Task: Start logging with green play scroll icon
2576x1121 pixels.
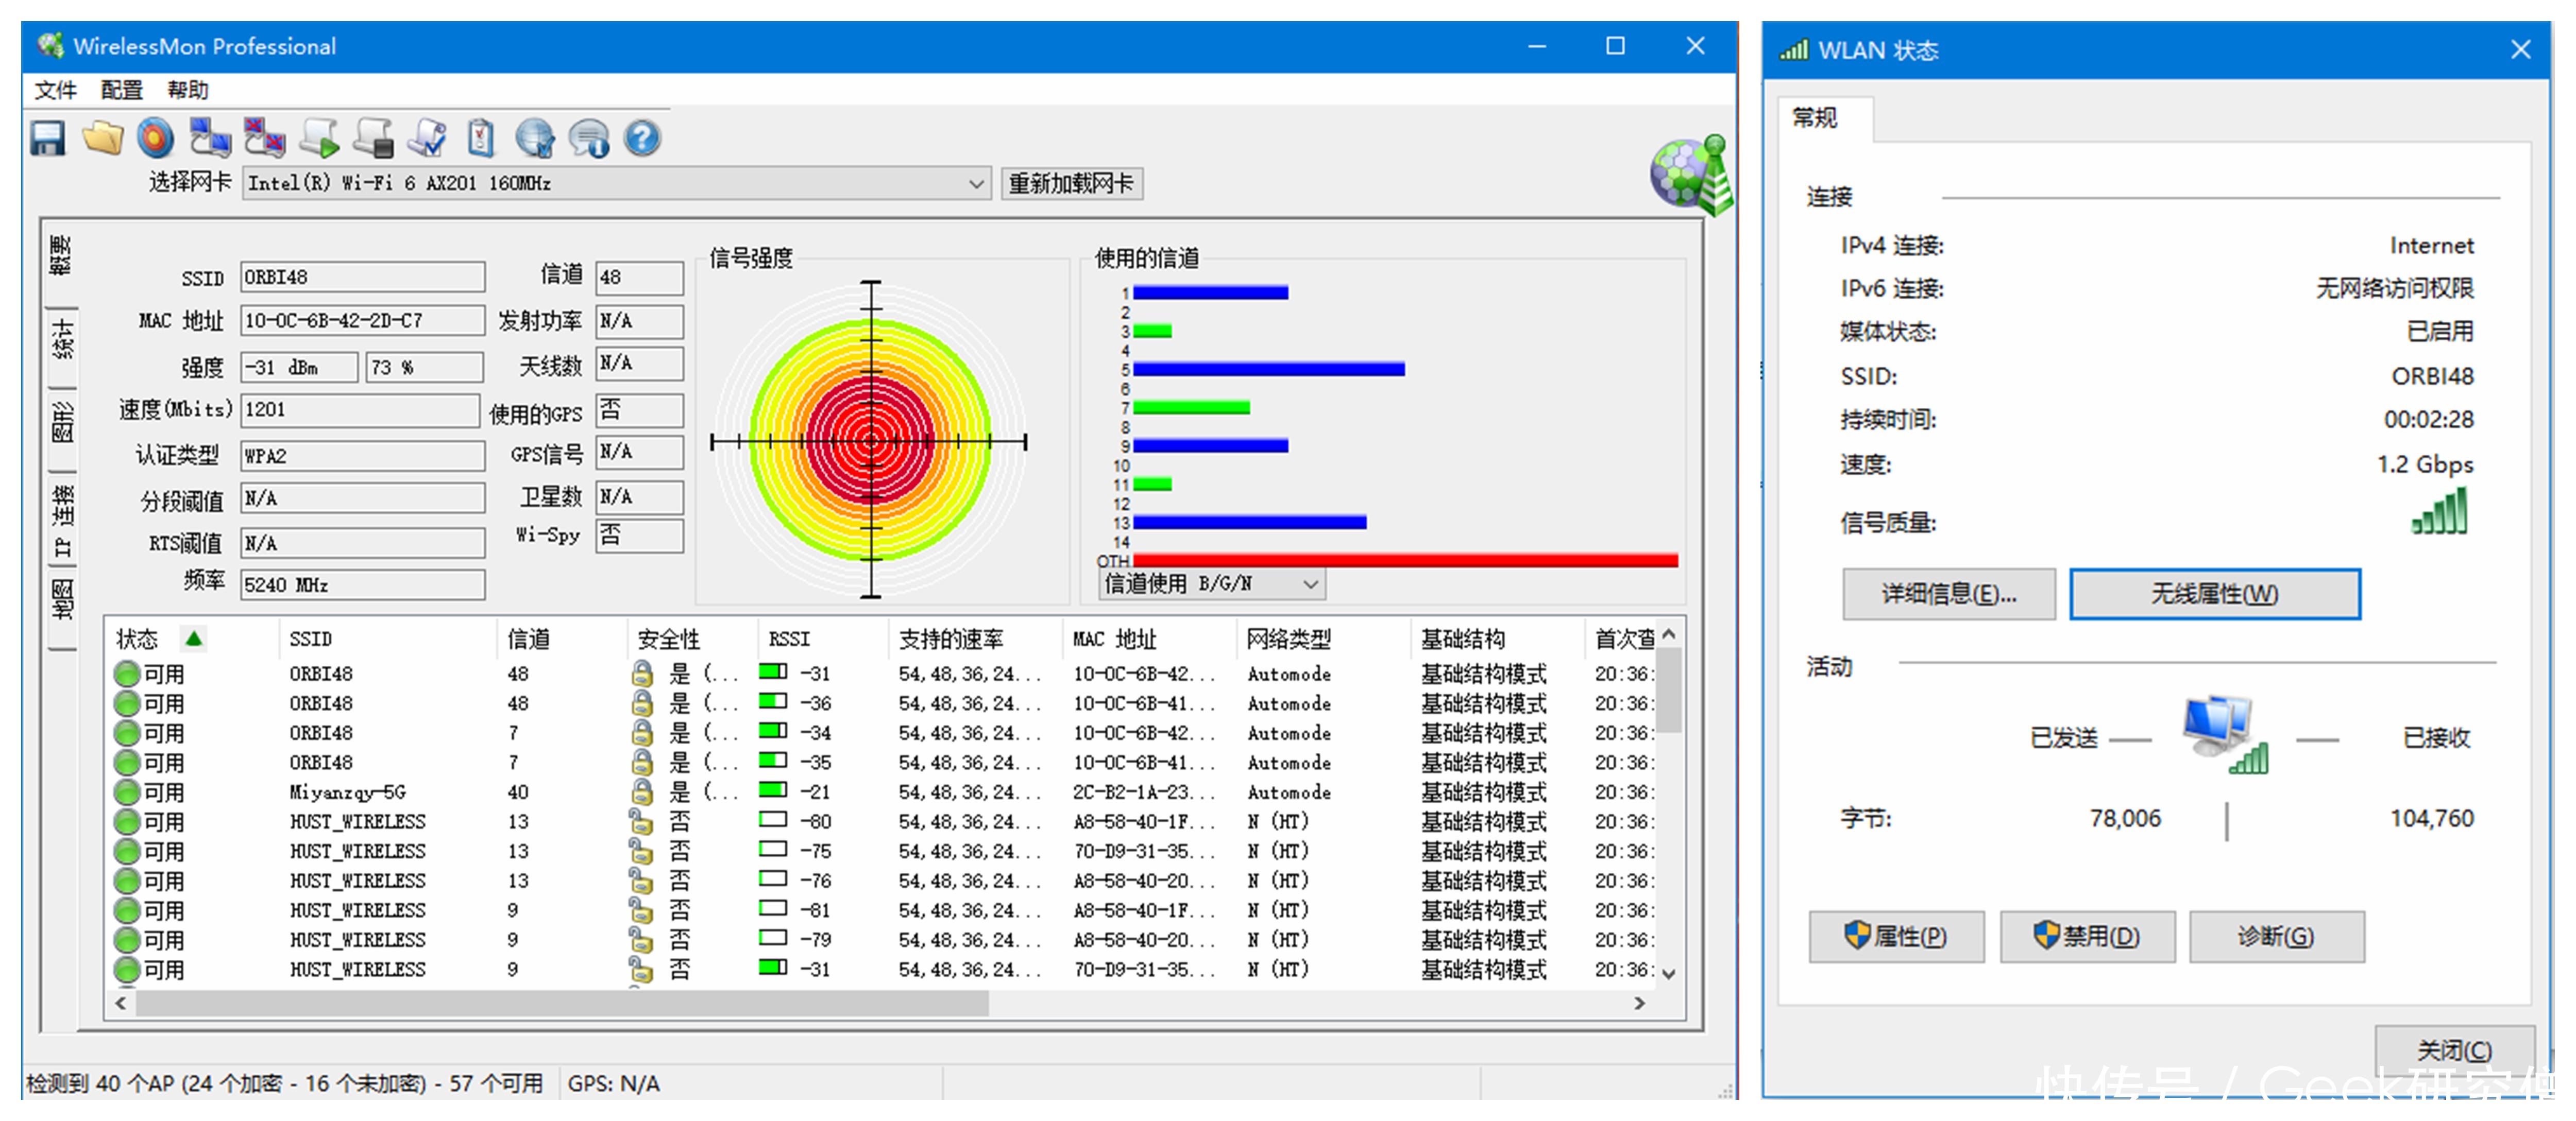Action: pyautogui.click(x=320, y=138)
